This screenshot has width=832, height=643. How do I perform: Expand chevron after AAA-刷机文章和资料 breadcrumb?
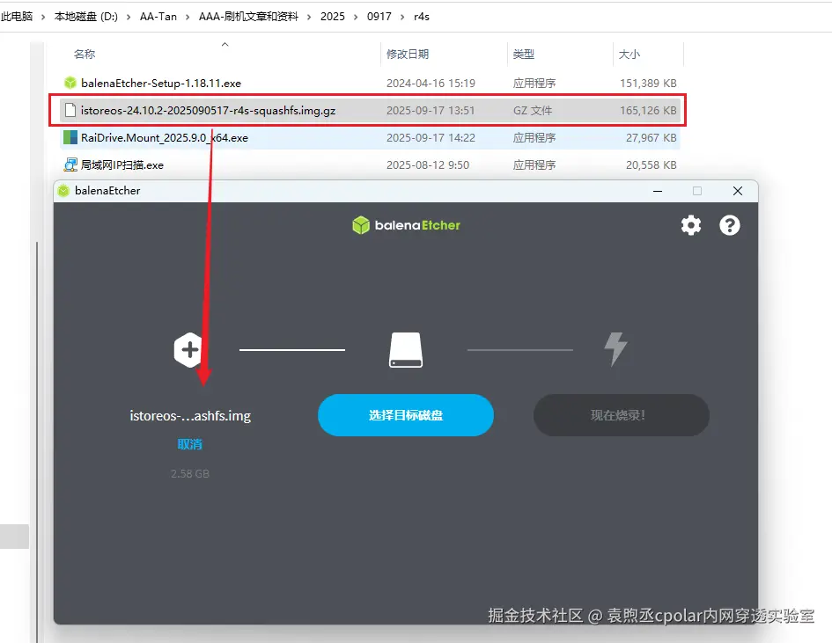pyautogui.click(x=309, y=17)
